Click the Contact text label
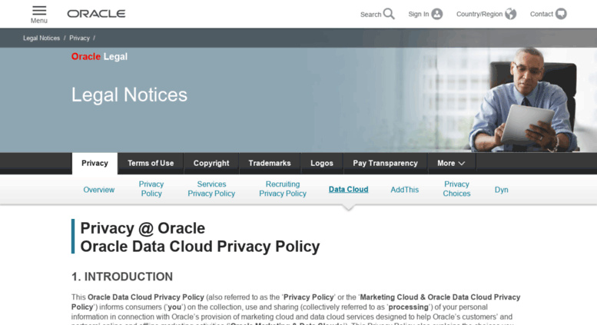Viewport: 597px width, 325px height. tap(542, 14)
